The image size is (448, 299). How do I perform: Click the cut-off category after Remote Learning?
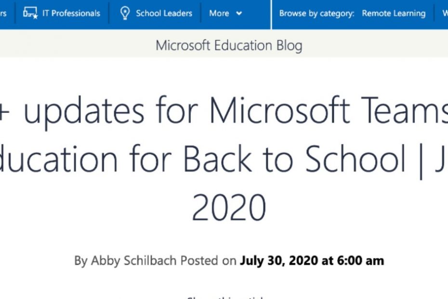click(x=445, y=13)
